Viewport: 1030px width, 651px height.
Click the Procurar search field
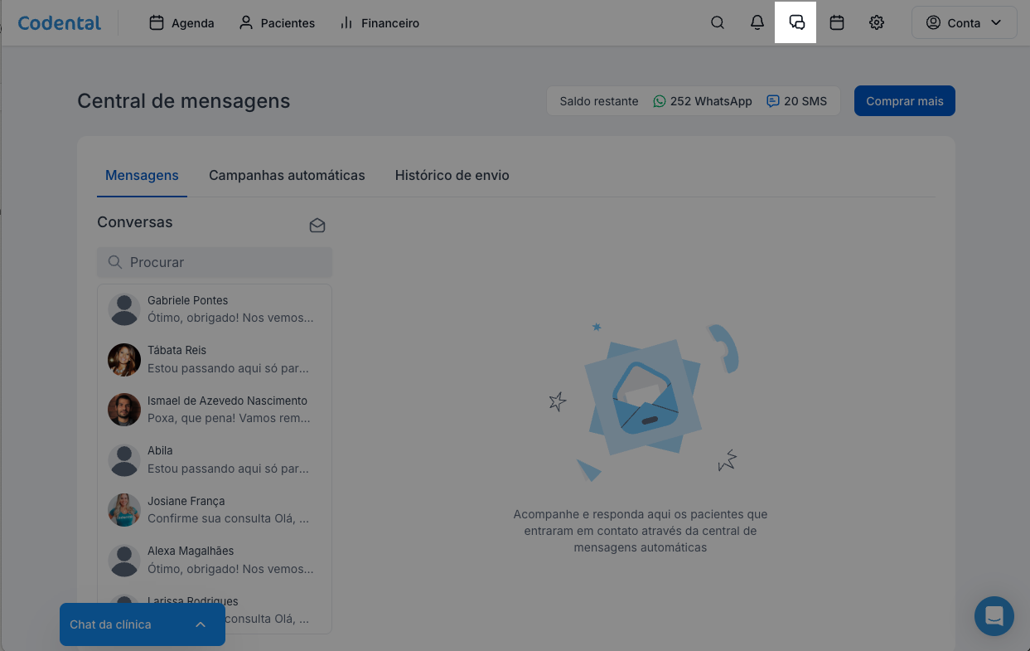(215, 262)
